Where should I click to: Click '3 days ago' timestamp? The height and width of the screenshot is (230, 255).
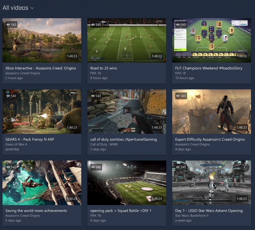[98, 149]
